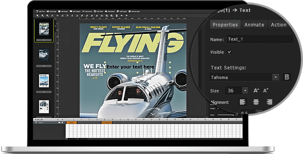Select the Add Shape tool
The height and width of the screenshot is (154, 303).
tap(63, 11)
